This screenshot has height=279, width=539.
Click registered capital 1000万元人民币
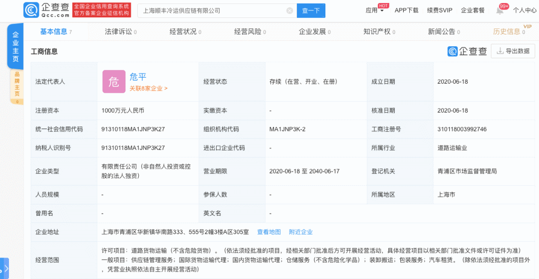123,111
